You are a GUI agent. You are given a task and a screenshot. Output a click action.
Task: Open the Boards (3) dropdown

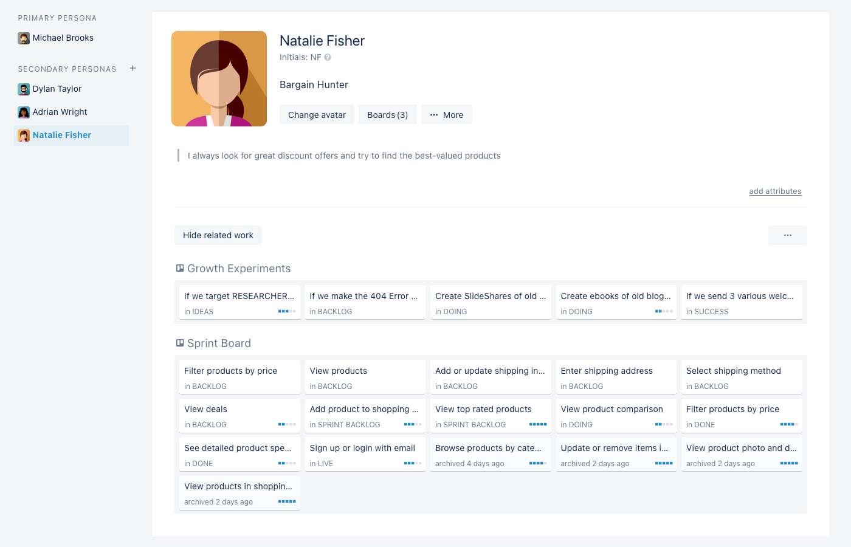click(x=388, y=114)
